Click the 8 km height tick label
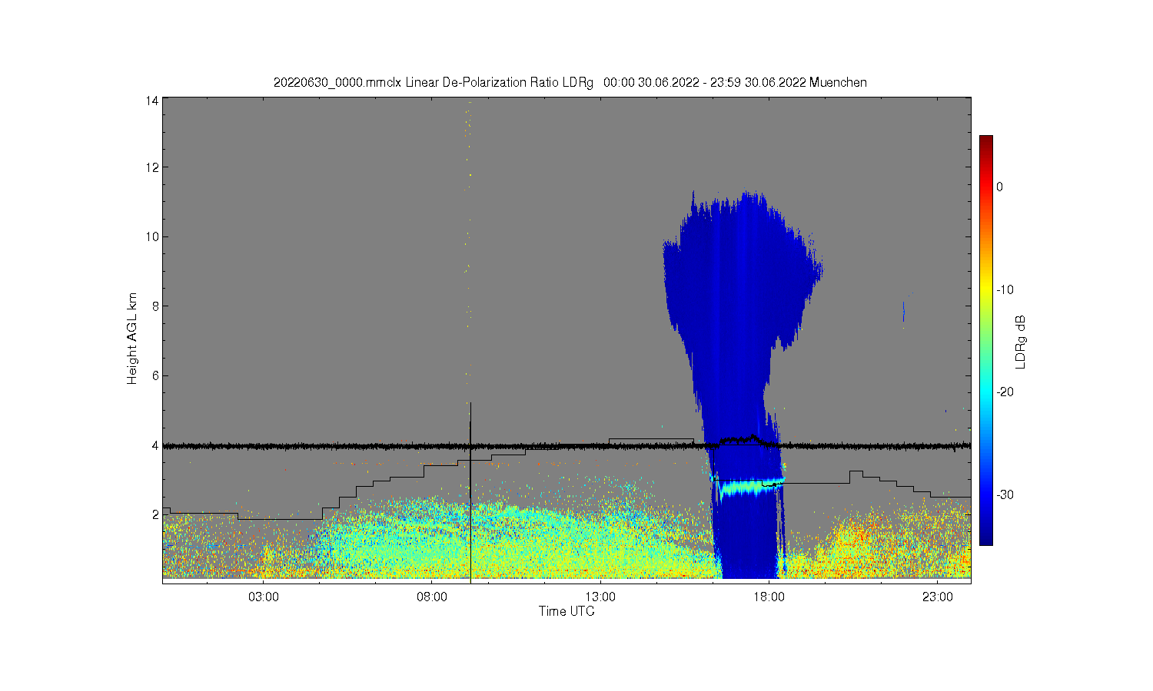The image size is (1153, 691). (x=155, y=306)
